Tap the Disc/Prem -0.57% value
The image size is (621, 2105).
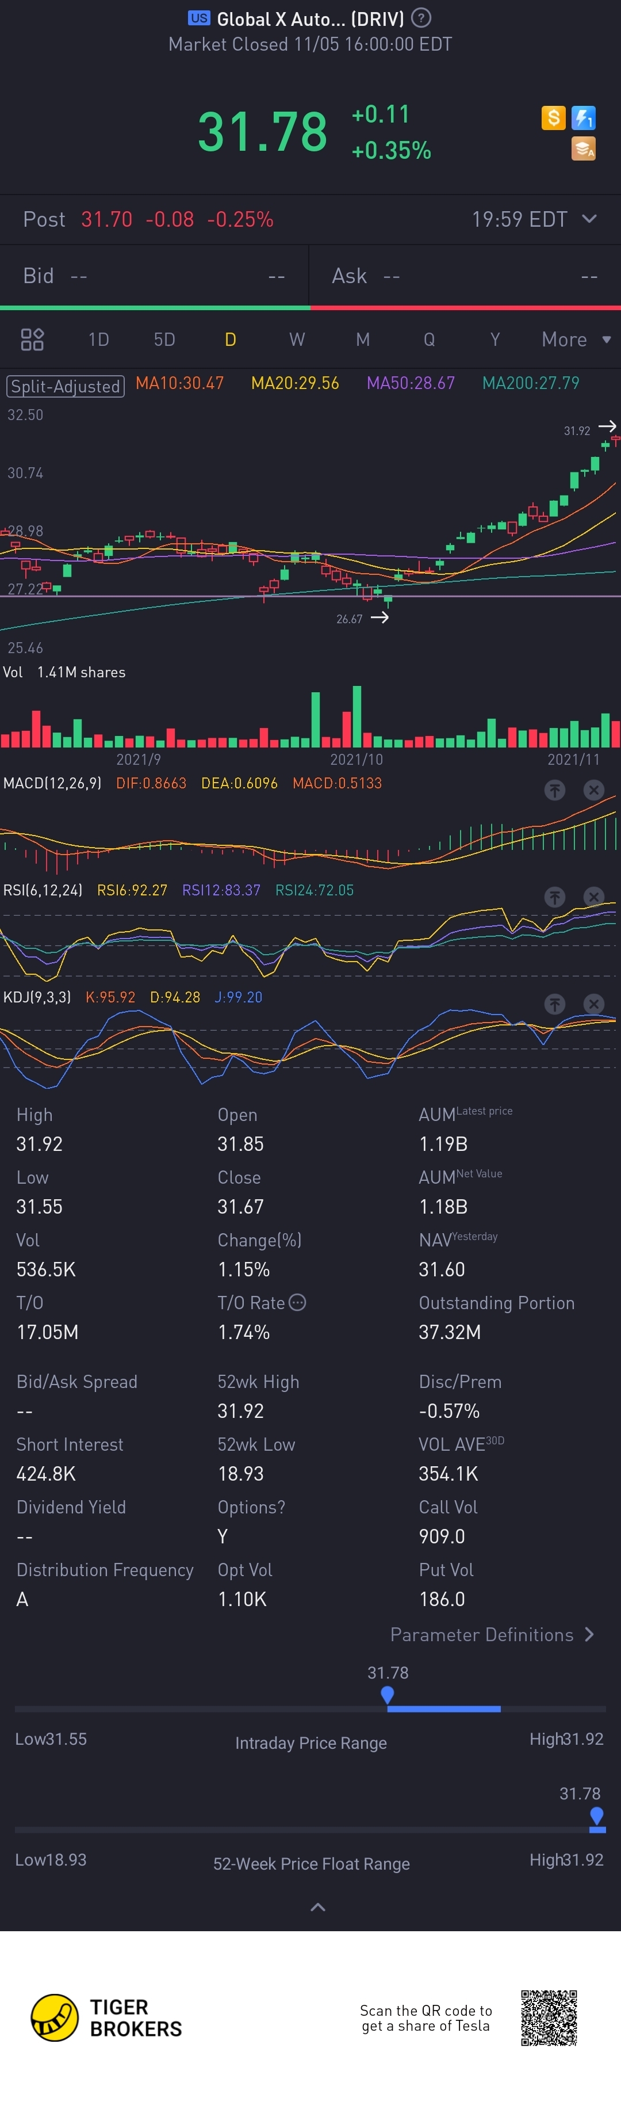(x=449, y=1410)
